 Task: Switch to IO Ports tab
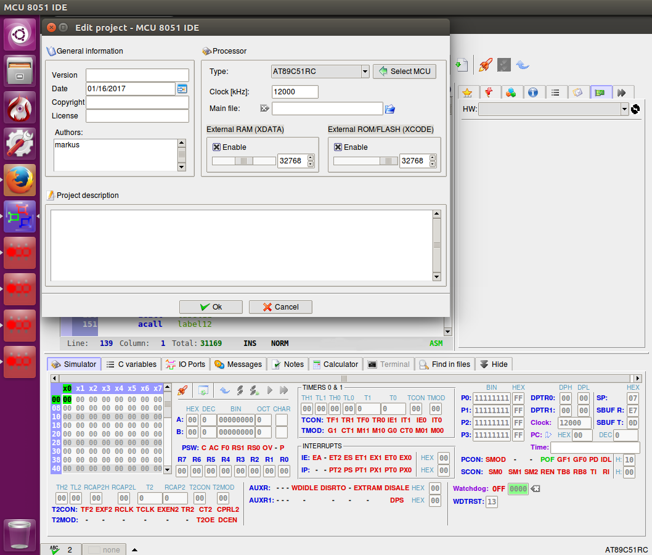[x=185, y=364]
